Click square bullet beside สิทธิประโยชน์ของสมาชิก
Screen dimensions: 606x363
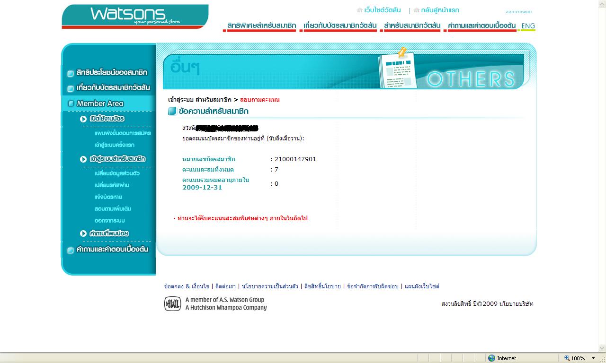pyautogui.click(x=71, y=73)
